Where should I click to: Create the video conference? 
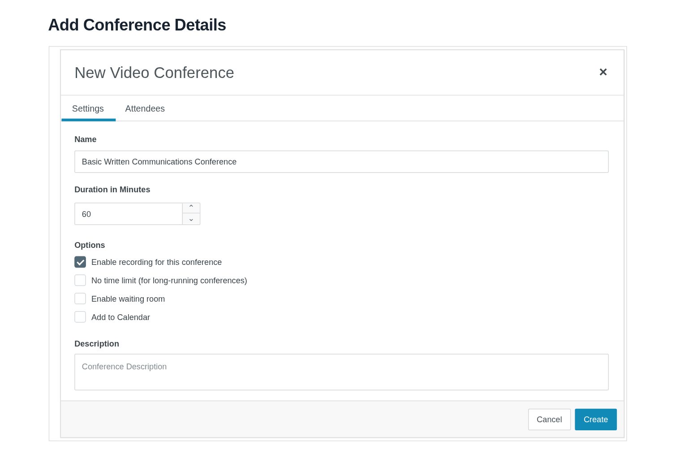coord(596,420)
